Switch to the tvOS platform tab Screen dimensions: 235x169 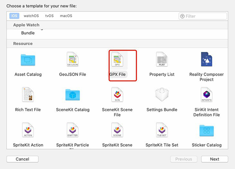(x=49, y=16)
